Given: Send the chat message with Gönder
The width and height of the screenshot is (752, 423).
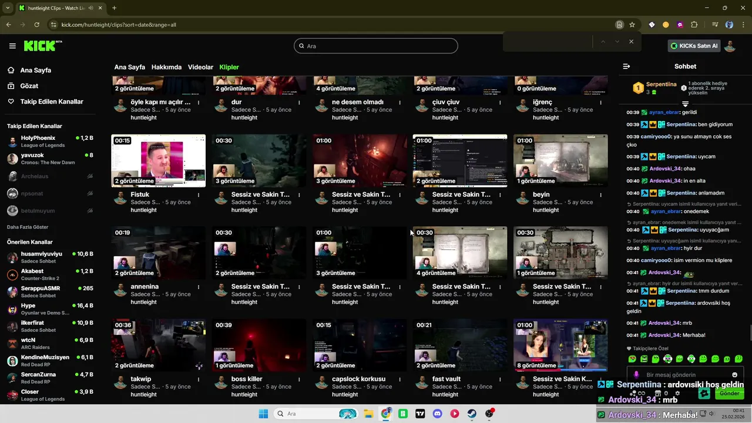Looking at the screenshot, I should pos(730,394).
